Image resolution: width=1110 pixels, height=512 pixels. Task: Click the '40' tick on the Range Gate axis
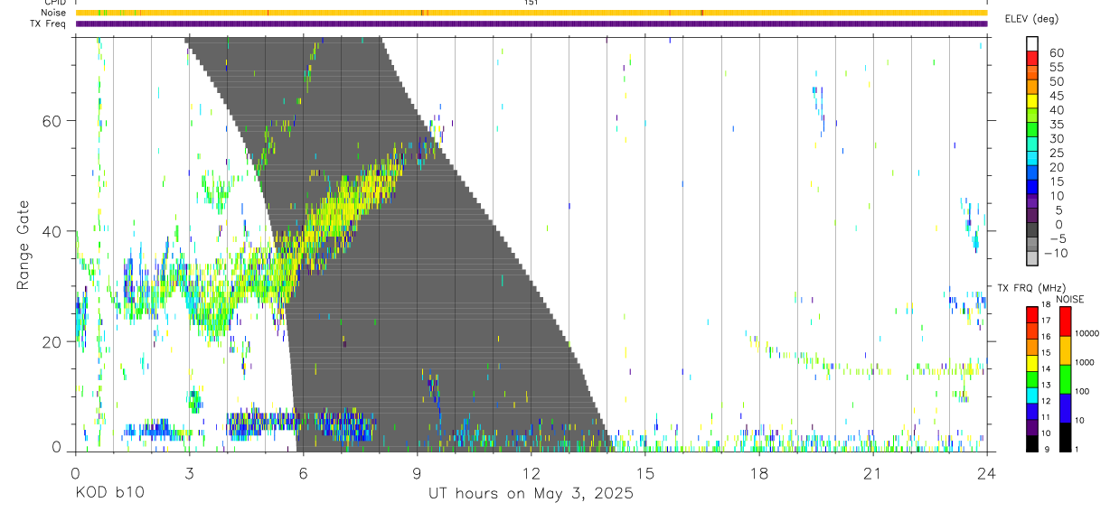click(x=52, y=231)
